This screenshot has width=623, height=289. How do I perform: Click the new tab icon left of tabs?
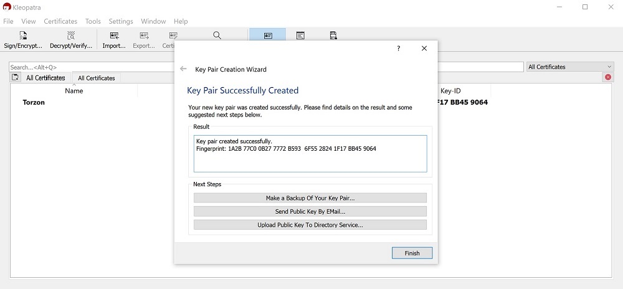[x=16, y=78]
